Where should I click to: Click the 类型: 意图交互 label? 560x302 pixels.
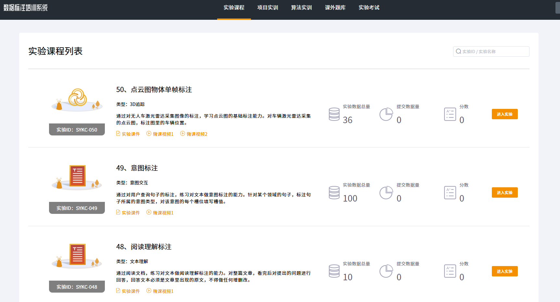pos(132,183)
